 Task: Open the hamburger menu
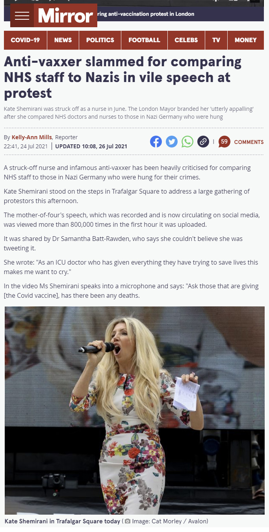22,16
